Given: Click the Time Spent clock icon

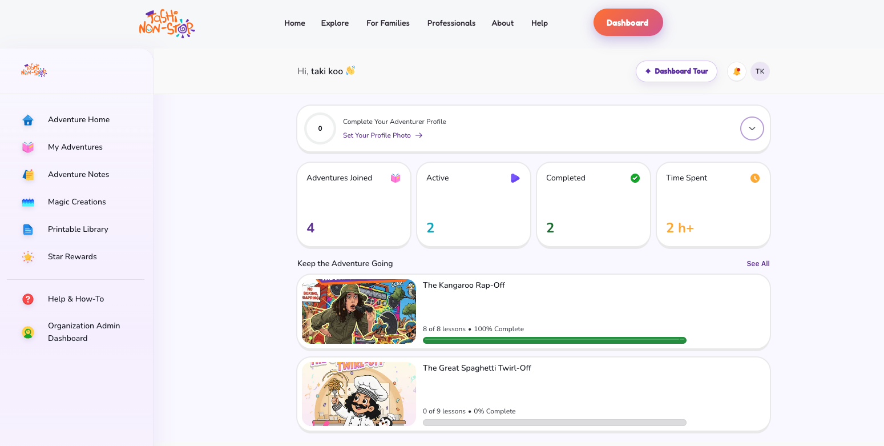Looking at the screenshot, I should pyautogui.click(x=755, y=178).
